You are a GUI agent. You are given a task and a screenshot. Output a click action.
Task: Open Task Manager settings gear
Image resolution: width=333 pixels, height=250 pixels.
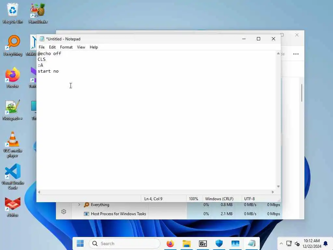[x=64, y=212]
